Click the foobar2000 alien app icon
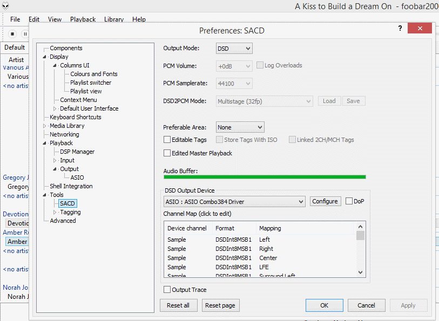Image resolution: width=439 pixels, height=321 pixels. 5,6
